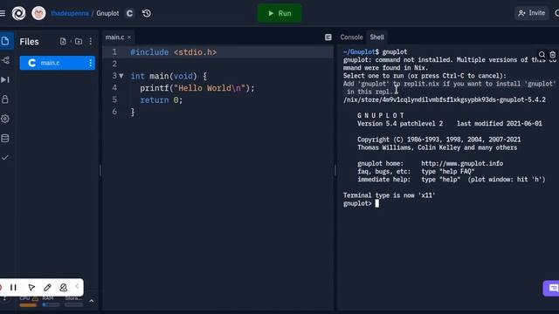Click the C language badge icon
The width and height of the screenshot is (559, 314).
(x=129, y=13)
